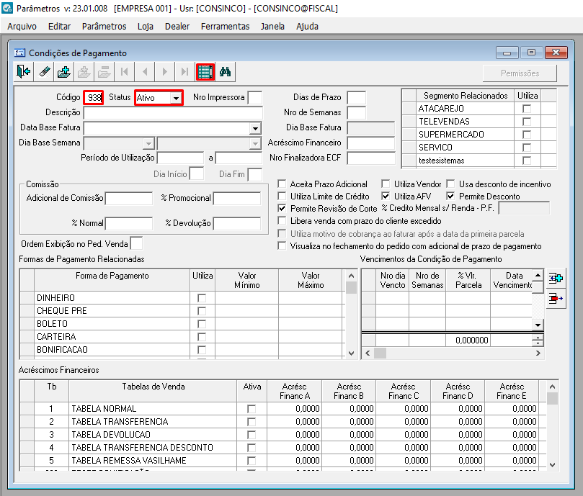Open second Dia Base Semana dropdown
The height and width of the screenshot is (496, 583).
[255, 143]
